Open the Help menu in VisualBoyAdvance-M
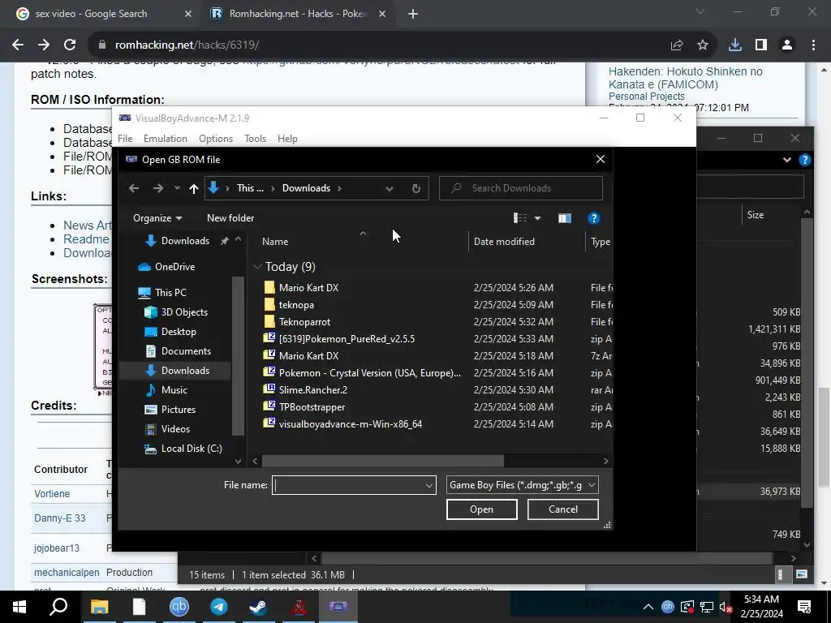The height and width of the screenshot is (623, 831). coord(287,139)
